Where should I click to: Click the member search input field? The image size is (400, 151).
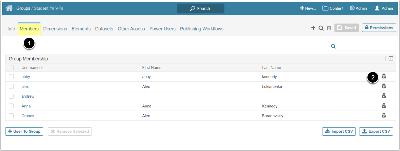pos(362,46)
